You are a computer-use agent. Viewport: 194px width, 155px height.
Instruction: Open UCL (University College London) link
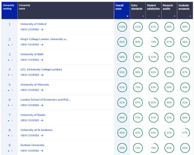[41, 69]
